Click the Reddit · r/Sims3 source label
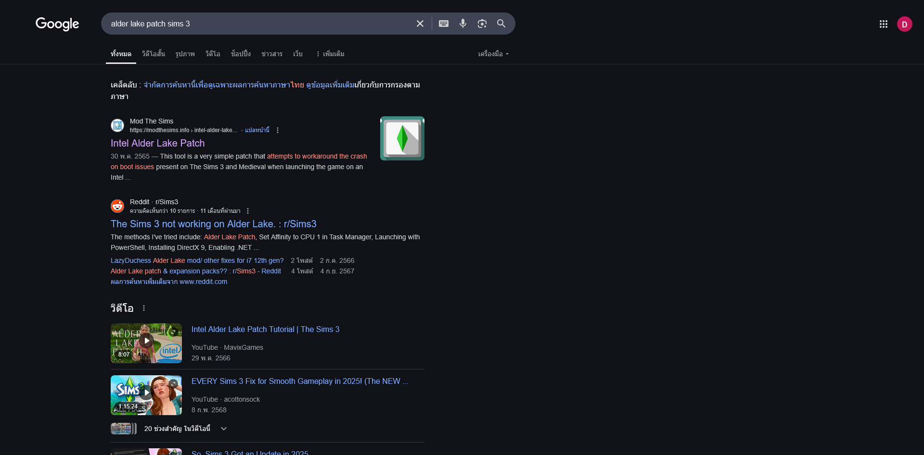 tap(154, 202)
